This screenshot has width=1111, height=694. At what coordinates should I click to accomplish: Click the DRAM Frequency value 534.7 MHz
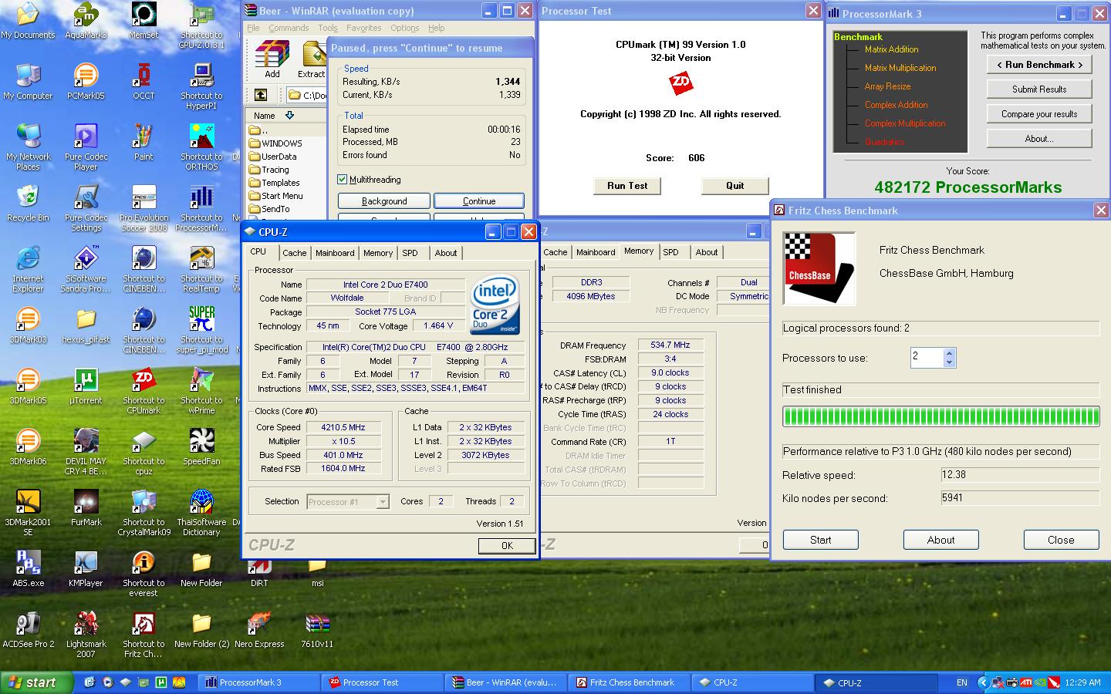[x=670, y=345]
